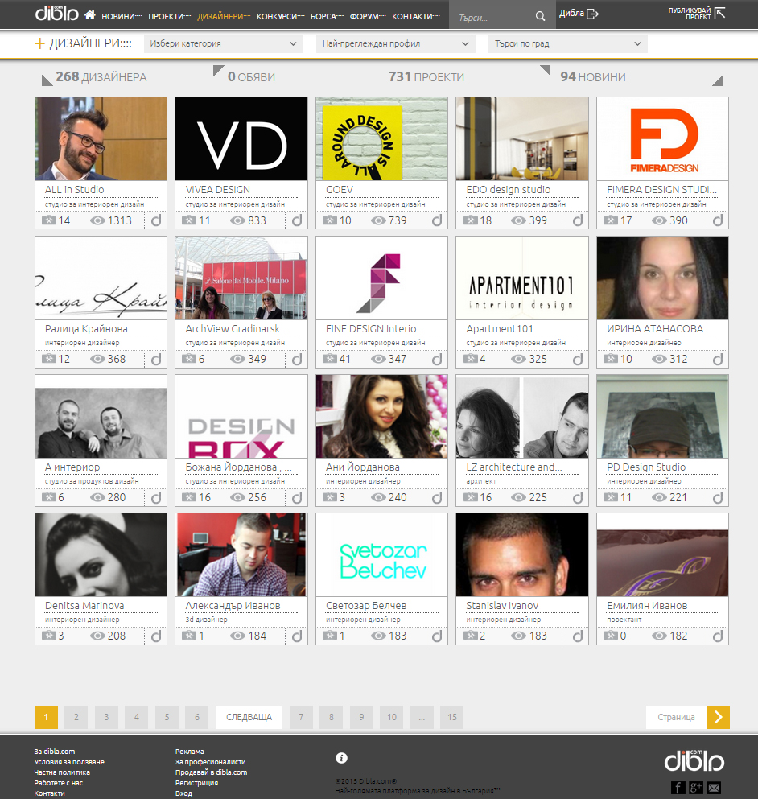This screenshot has height=799, width=758.
Task: Open the Търси по град dropdown
Action: pyautogui.click(x=567, y=44)
